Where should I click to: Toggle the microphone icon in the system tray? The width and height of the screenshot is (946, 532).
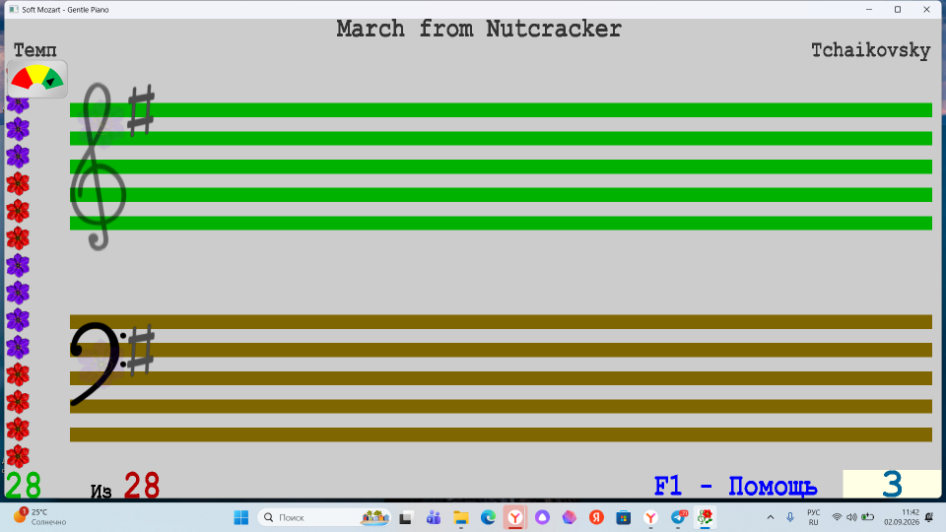pos(789,517)
